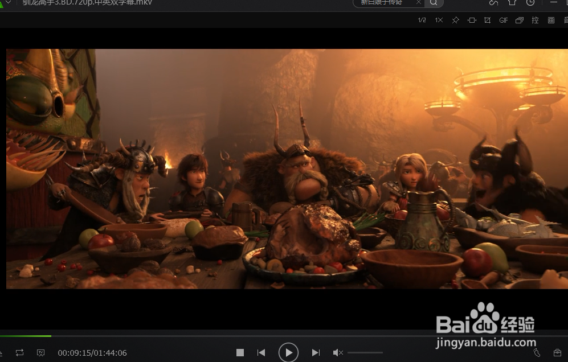This screenshot has height=362, width=568.
Task: Seek on the green playback progress bar
Action: tap(26, 336)
